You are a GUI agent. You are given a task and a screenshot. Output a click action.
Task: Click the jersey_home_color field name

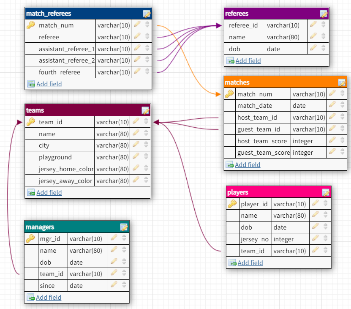click(66, 169)
